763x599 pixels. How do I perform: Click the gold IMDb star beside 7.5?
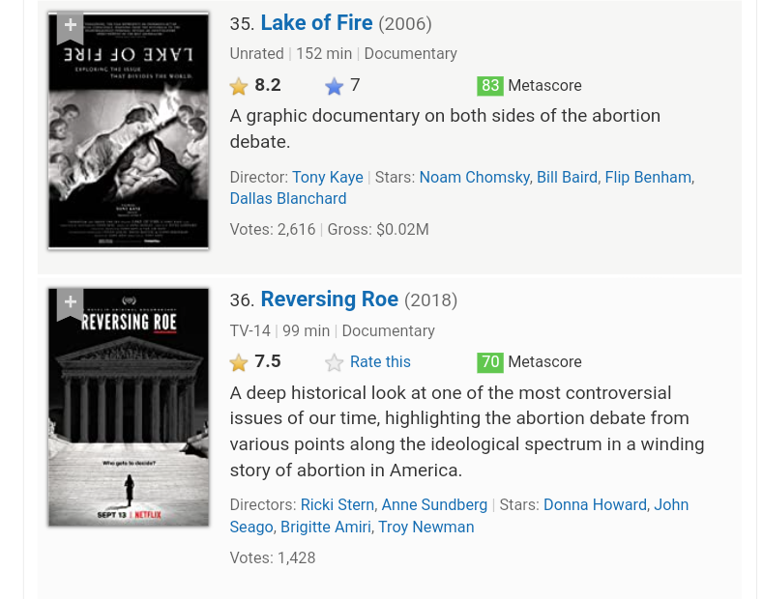[x=239, y=363]
